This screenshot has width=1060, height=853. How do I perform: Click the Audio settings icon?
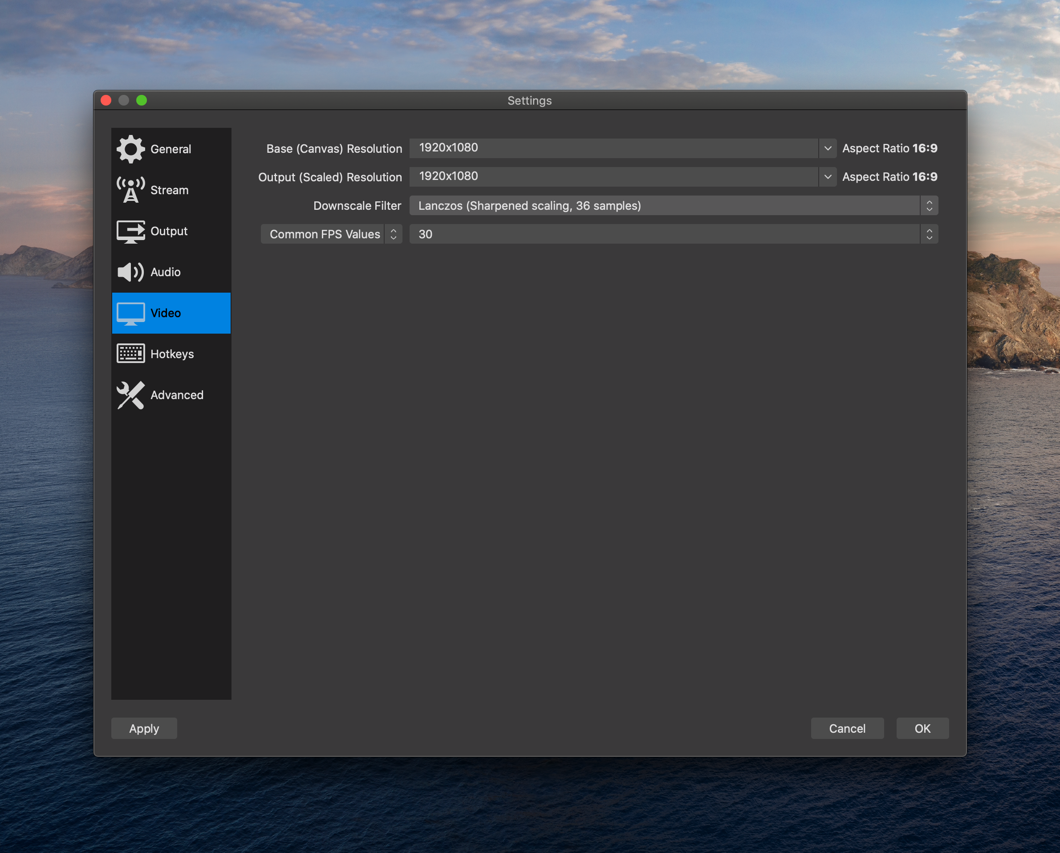130,272
